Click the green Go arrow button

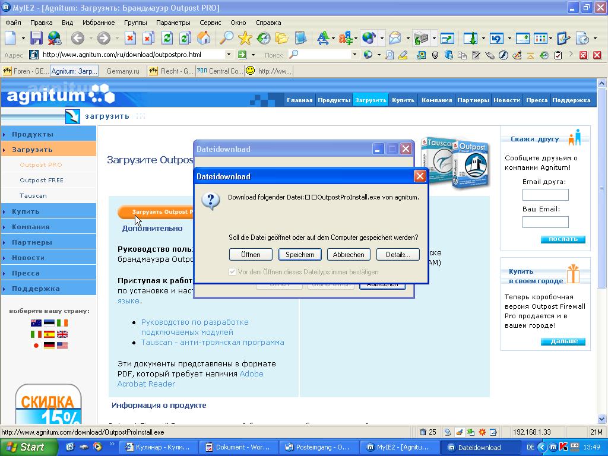tap(242, 55)
